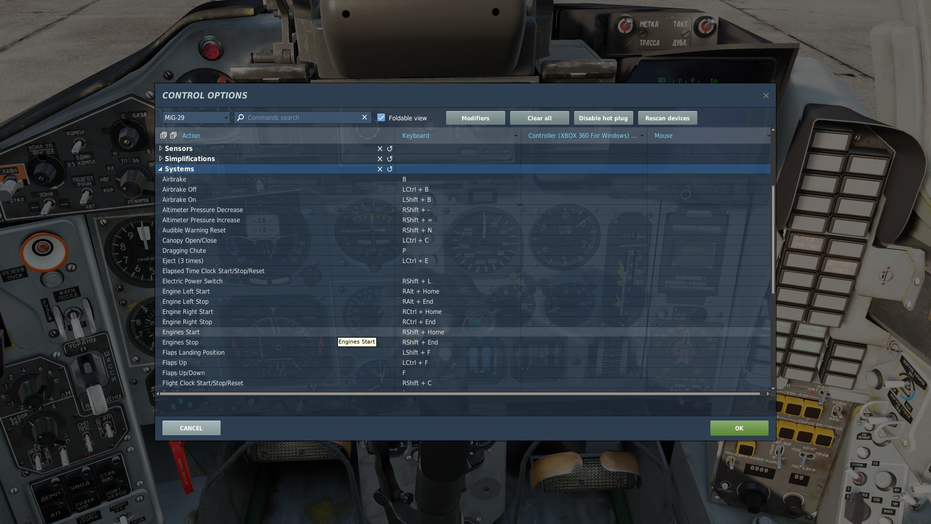Open the Mouse column dropdown arrow
Viewport: 931px width, 524px height.
pos(768,136)
